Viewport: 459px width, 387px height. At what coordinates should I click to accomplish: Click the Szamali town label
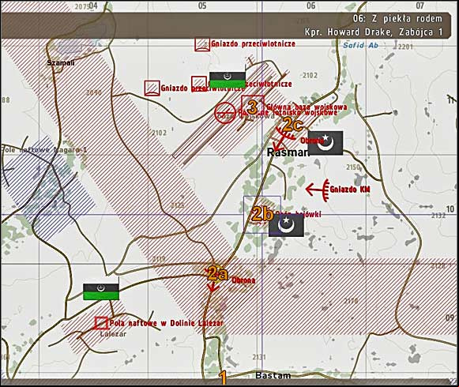(61, 63)
